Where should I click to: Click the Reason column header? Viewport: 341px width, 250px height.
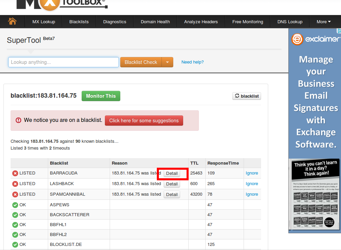pyautogui.click(x=120, y=163)
